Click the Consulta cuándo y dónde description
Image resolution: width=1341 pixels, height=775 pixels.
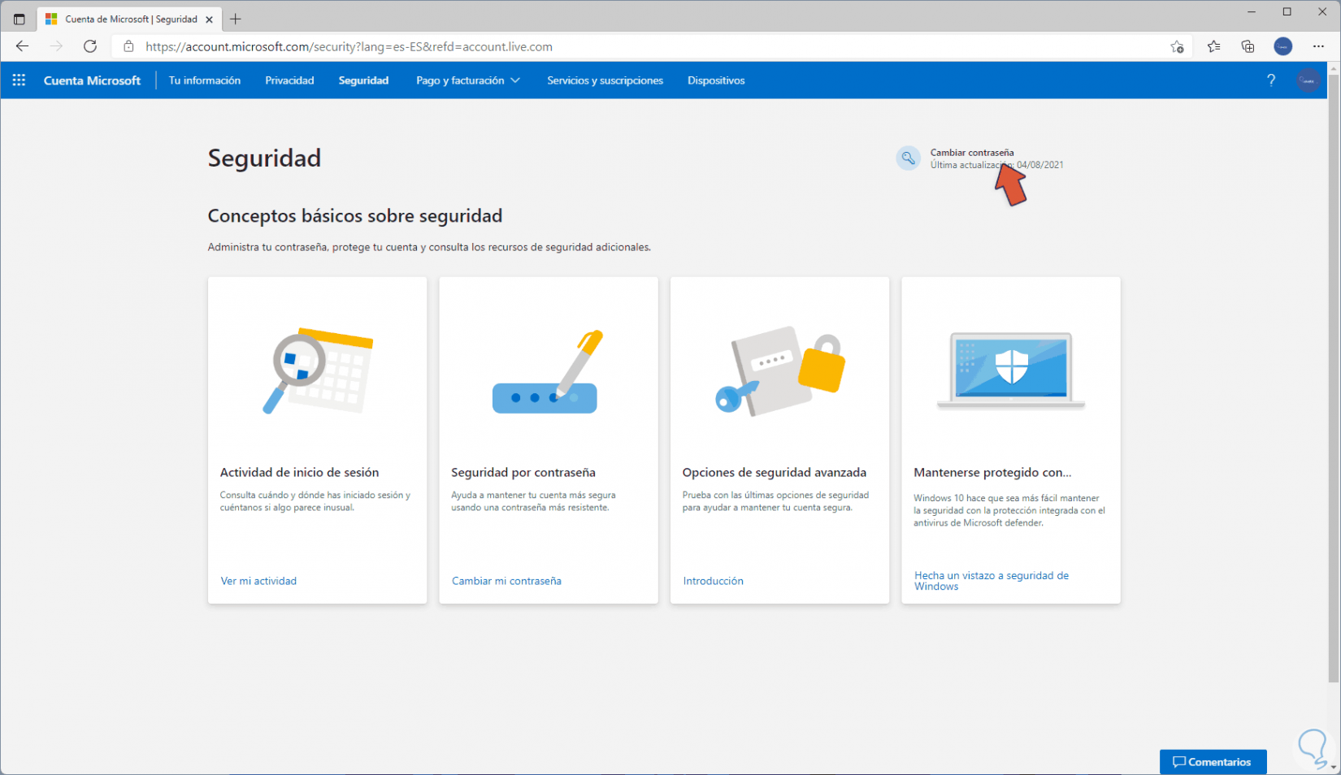click(x=315, y=501)
